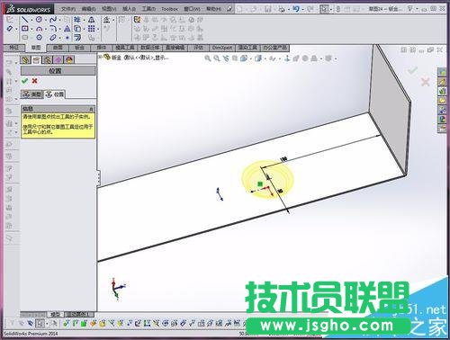Image resolution: width=450 pixels, height=340 pixels.
Task: Select the sketch Text tool
Action: (x=67, y=29)
